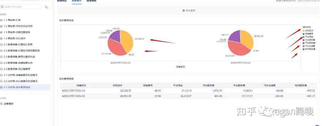Open 3.1 分析表 store sales sheet
This screenshot has height=126, width=322.
[x=21, y=75]
